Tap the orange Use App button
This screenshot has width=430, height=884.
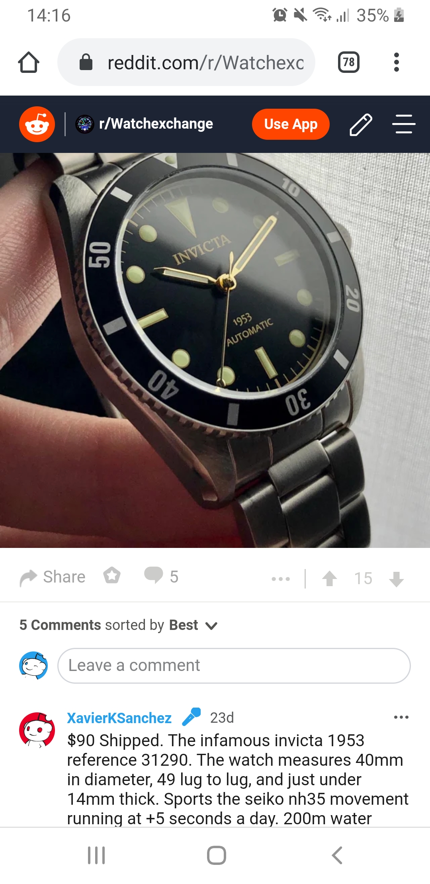[x=291, y=124]
